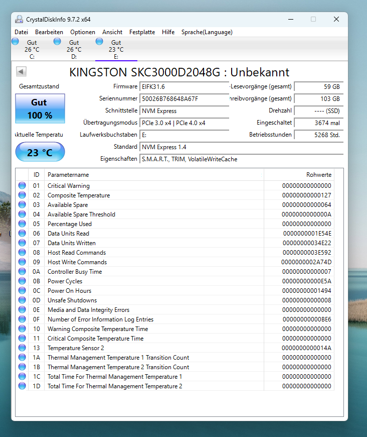Open the Datei menu
Screen dimensions: 367x437
[21, 32]
